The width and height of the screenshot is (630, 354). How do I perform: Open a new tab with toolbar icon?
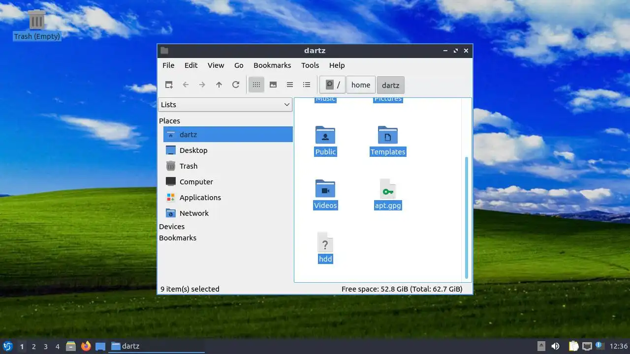(169, 85)
